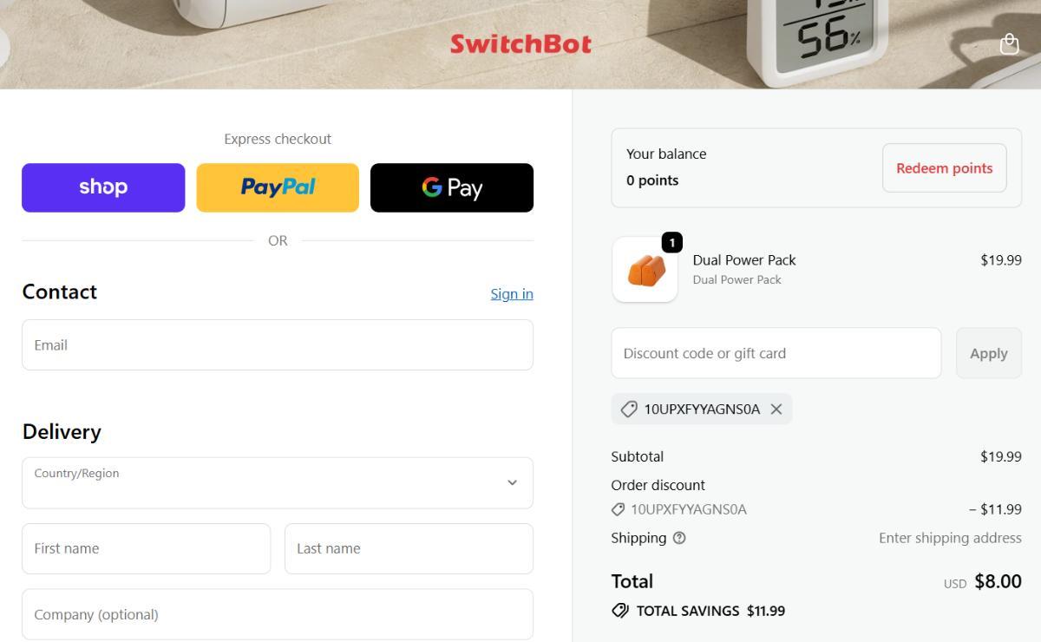The height and width of the screenshot is (642, 1041).
Task: Click the SwitchBot logo
Action: (520, 44)
